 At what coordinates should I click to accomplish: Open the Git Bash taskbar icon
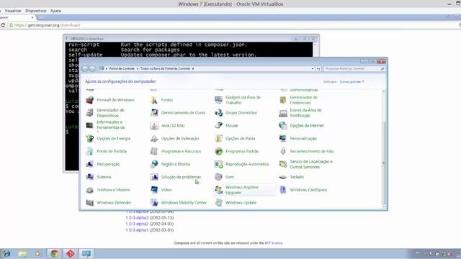tap(70, 254)
